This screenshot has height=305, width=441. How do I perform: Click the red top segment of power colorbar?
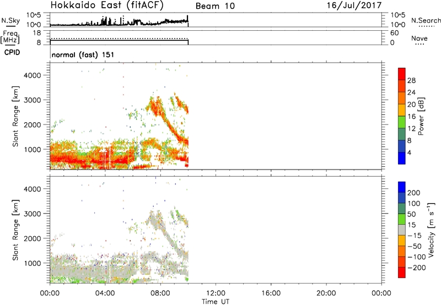pos(402,74)
